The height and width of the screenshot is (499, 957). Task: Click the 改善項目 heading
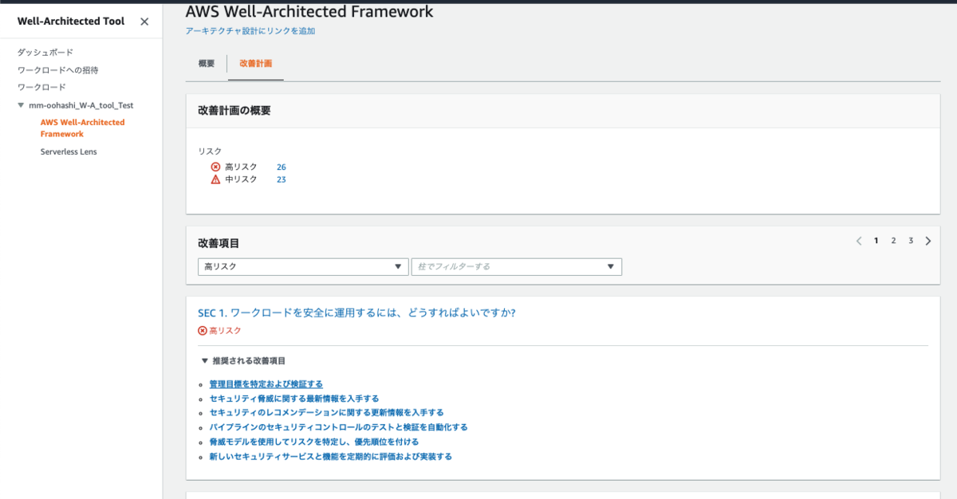pyautogui.click(x=219, y=242)
